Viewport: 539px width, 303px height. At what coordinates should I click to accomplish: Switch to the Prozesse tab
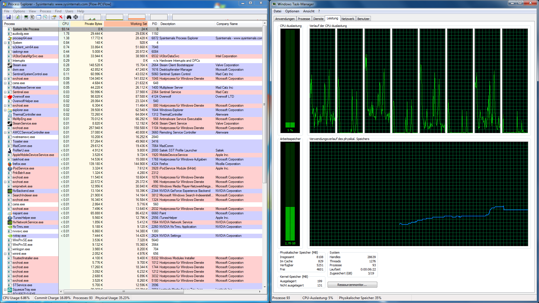[304, 19]
